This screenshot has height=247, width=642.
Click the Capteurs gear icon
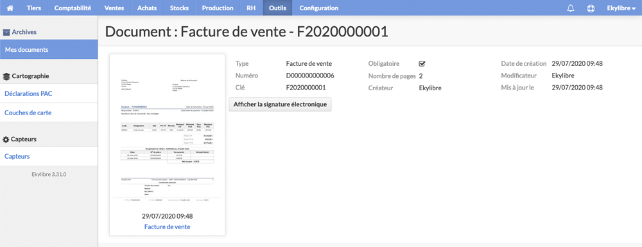[6, 139]
